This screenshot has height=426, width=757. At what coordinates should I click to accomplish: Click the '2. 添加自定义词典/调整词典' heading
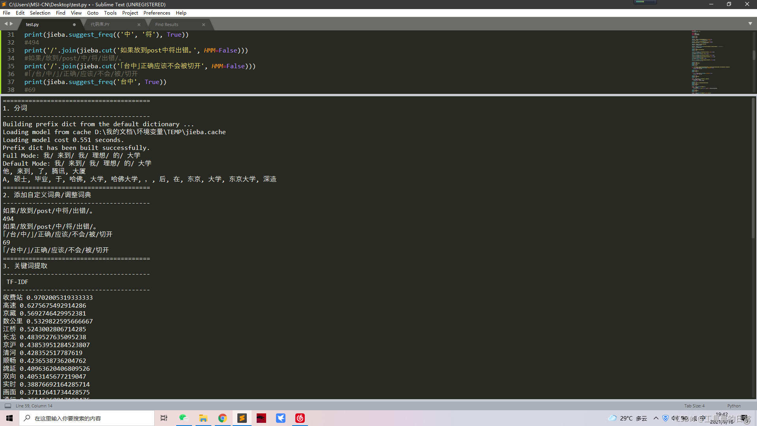point(47,195)
